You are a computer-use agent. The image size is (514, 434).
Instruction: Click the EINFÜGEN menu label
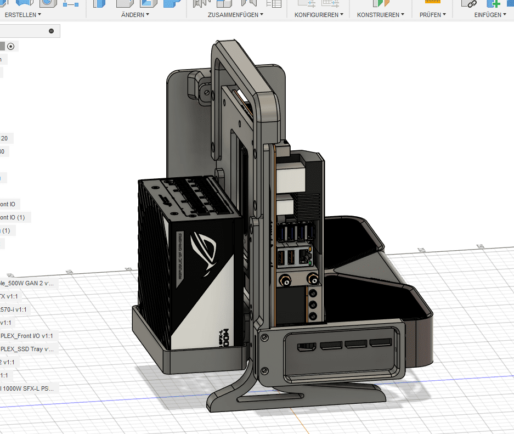[x=490, y=15]
